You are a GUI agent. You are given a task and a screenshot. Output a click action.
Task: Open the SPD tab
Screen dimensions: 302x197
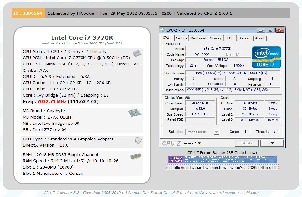coord(229,38)
